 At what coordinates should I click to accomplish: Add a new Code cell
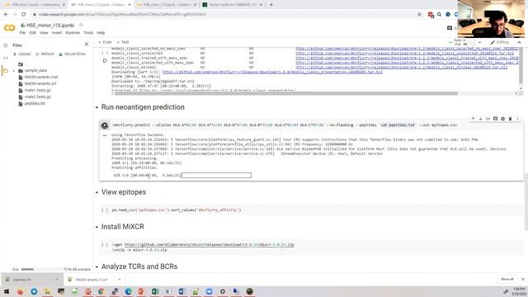pyautogui.click(x=105, y=42)
